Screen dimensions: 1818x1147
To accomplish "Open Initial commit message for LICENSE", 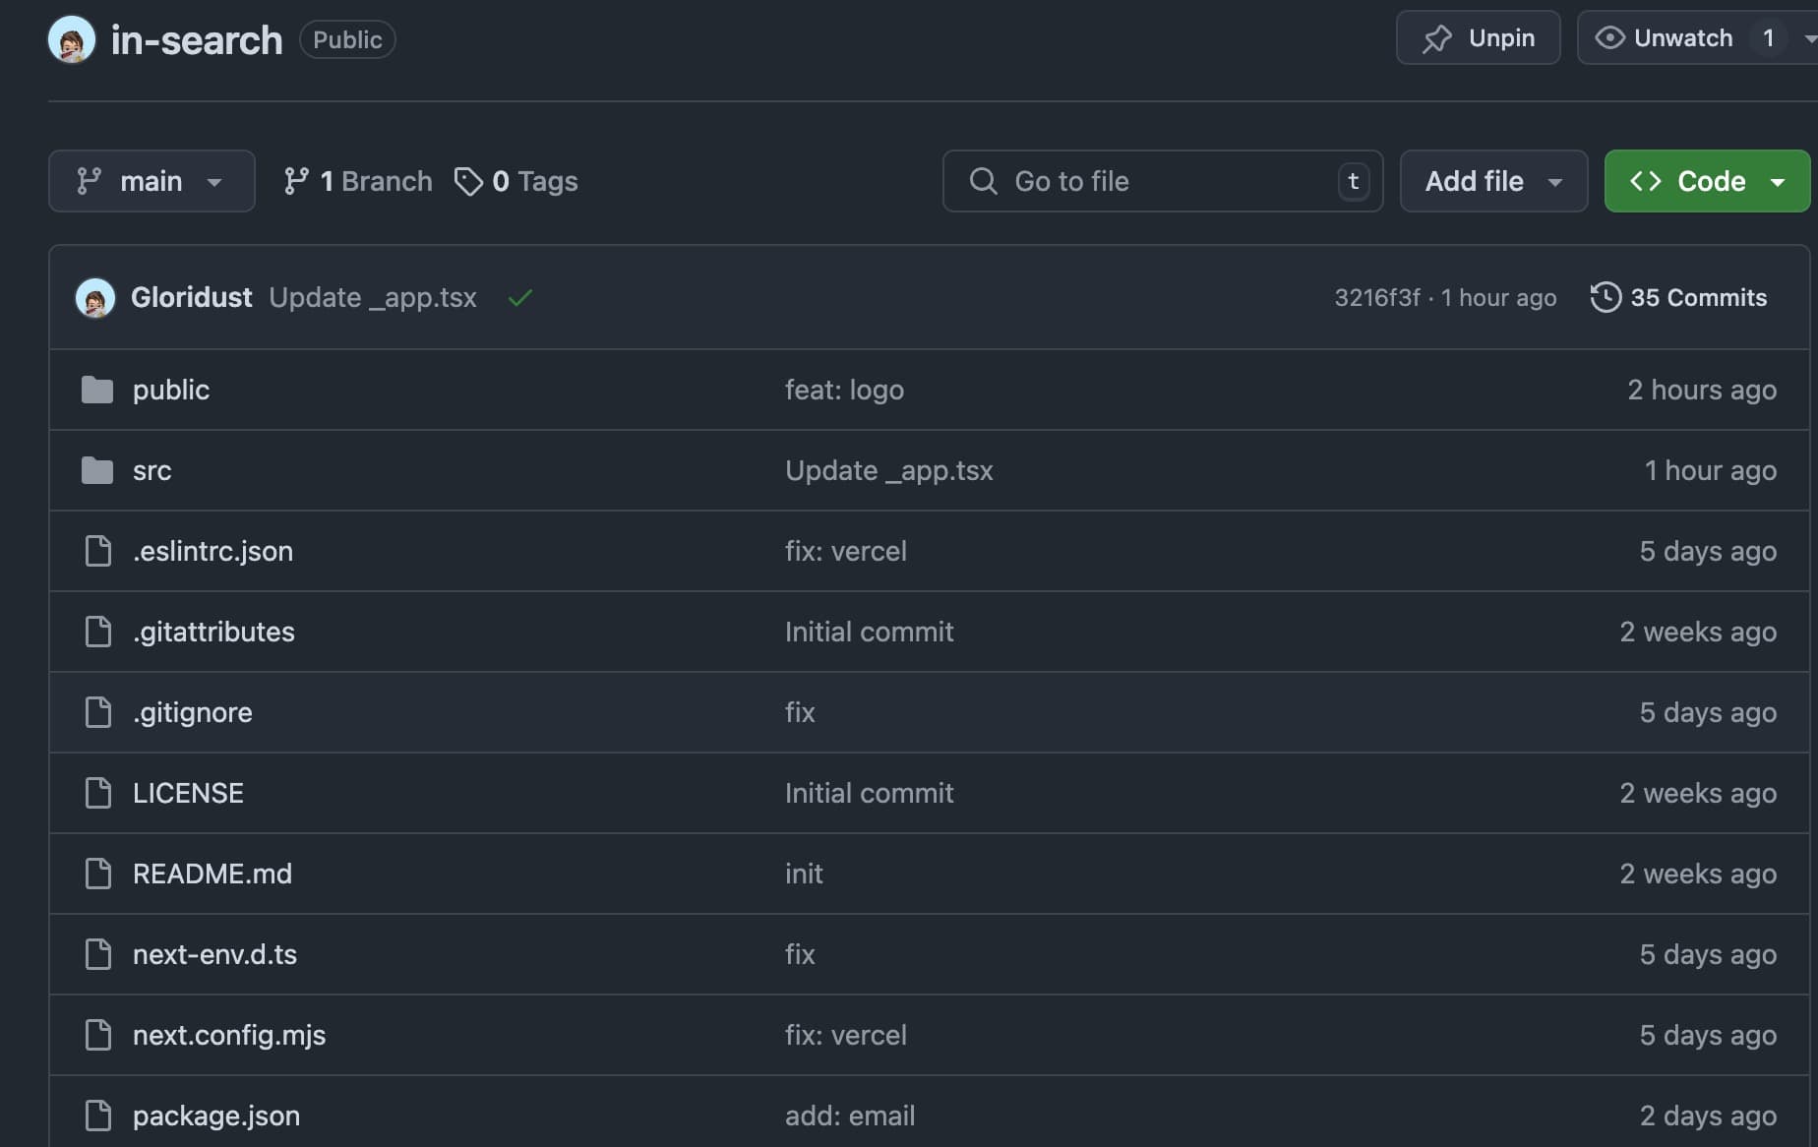I will pyautogui.click(x=870, y=793).
